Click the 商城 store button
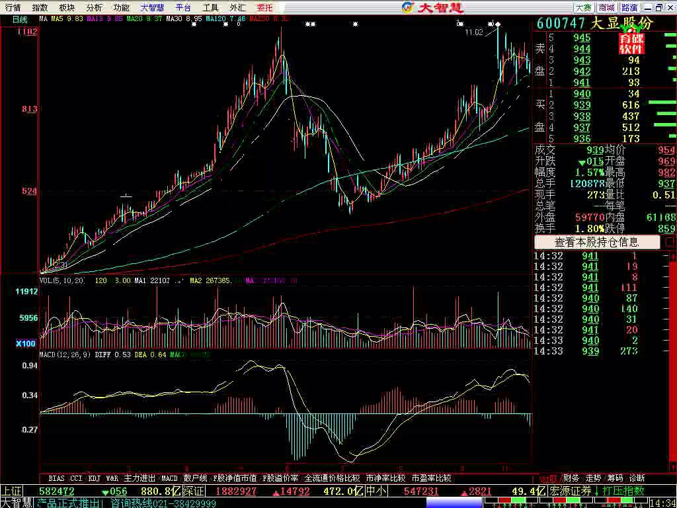The image size is (677, 508). [x=607, y=8]
